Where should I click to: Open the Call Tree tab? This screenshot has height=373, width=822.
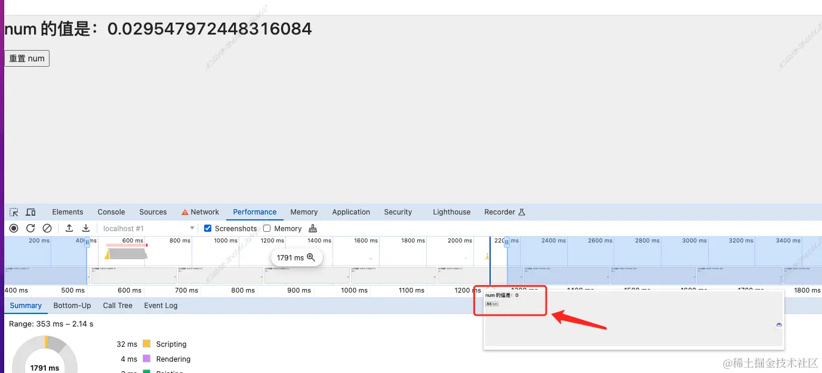[x=118, y=306]
